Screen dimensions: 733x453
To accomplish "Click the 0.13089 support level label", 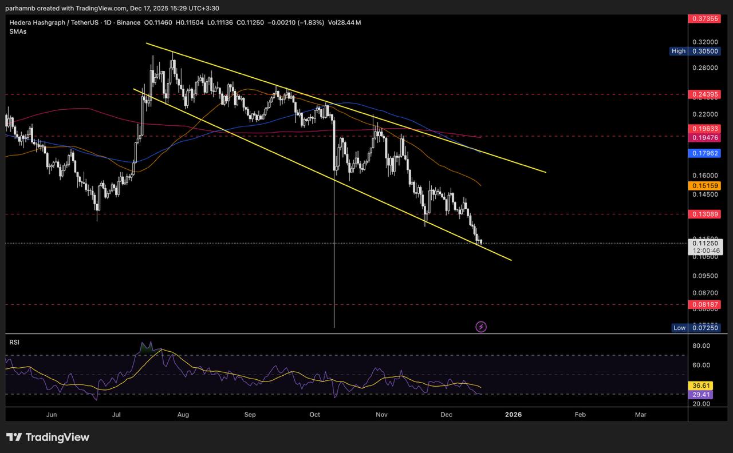I will pos(704,214).
